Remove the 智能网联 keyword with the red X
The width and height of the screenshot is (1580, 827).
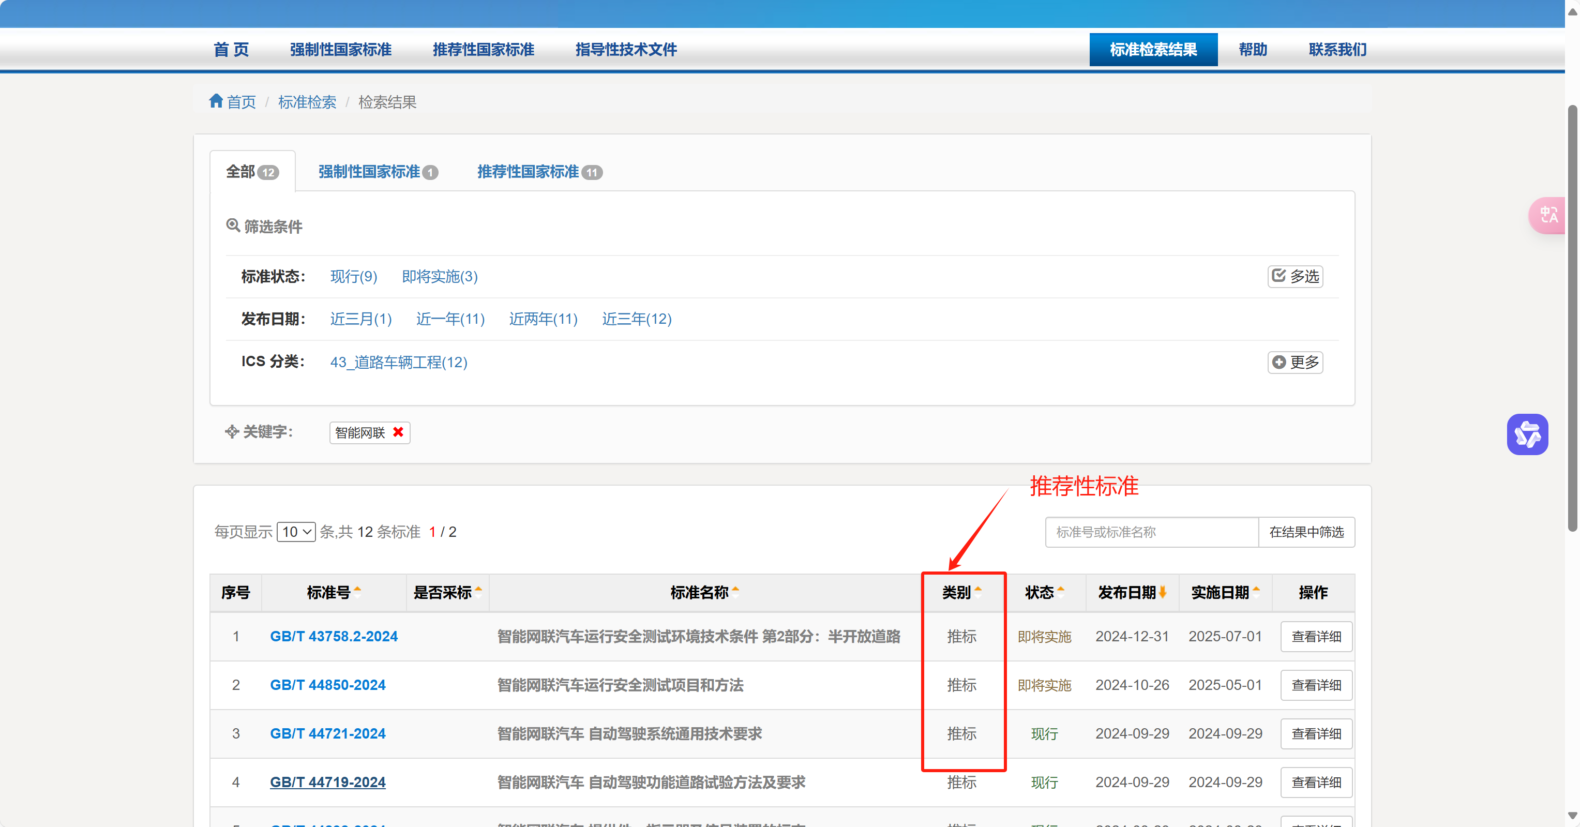(398, 432)
